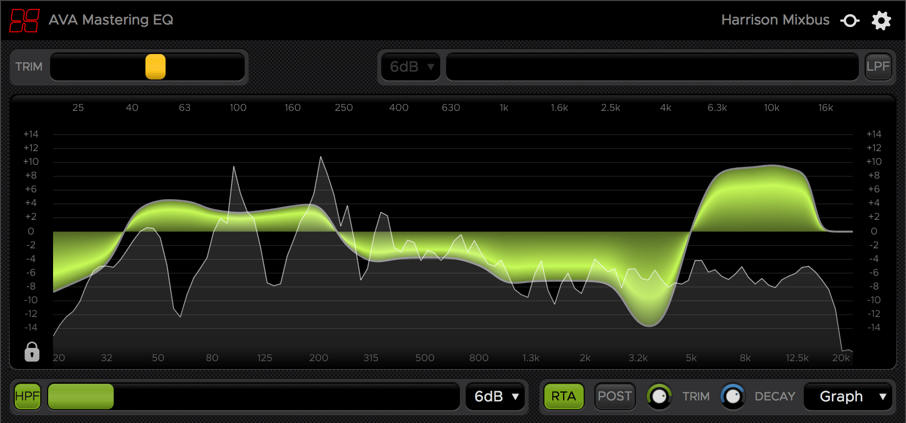Enable the LPF filter
This screenshot has width=906, height=423.
pos(878,66)
